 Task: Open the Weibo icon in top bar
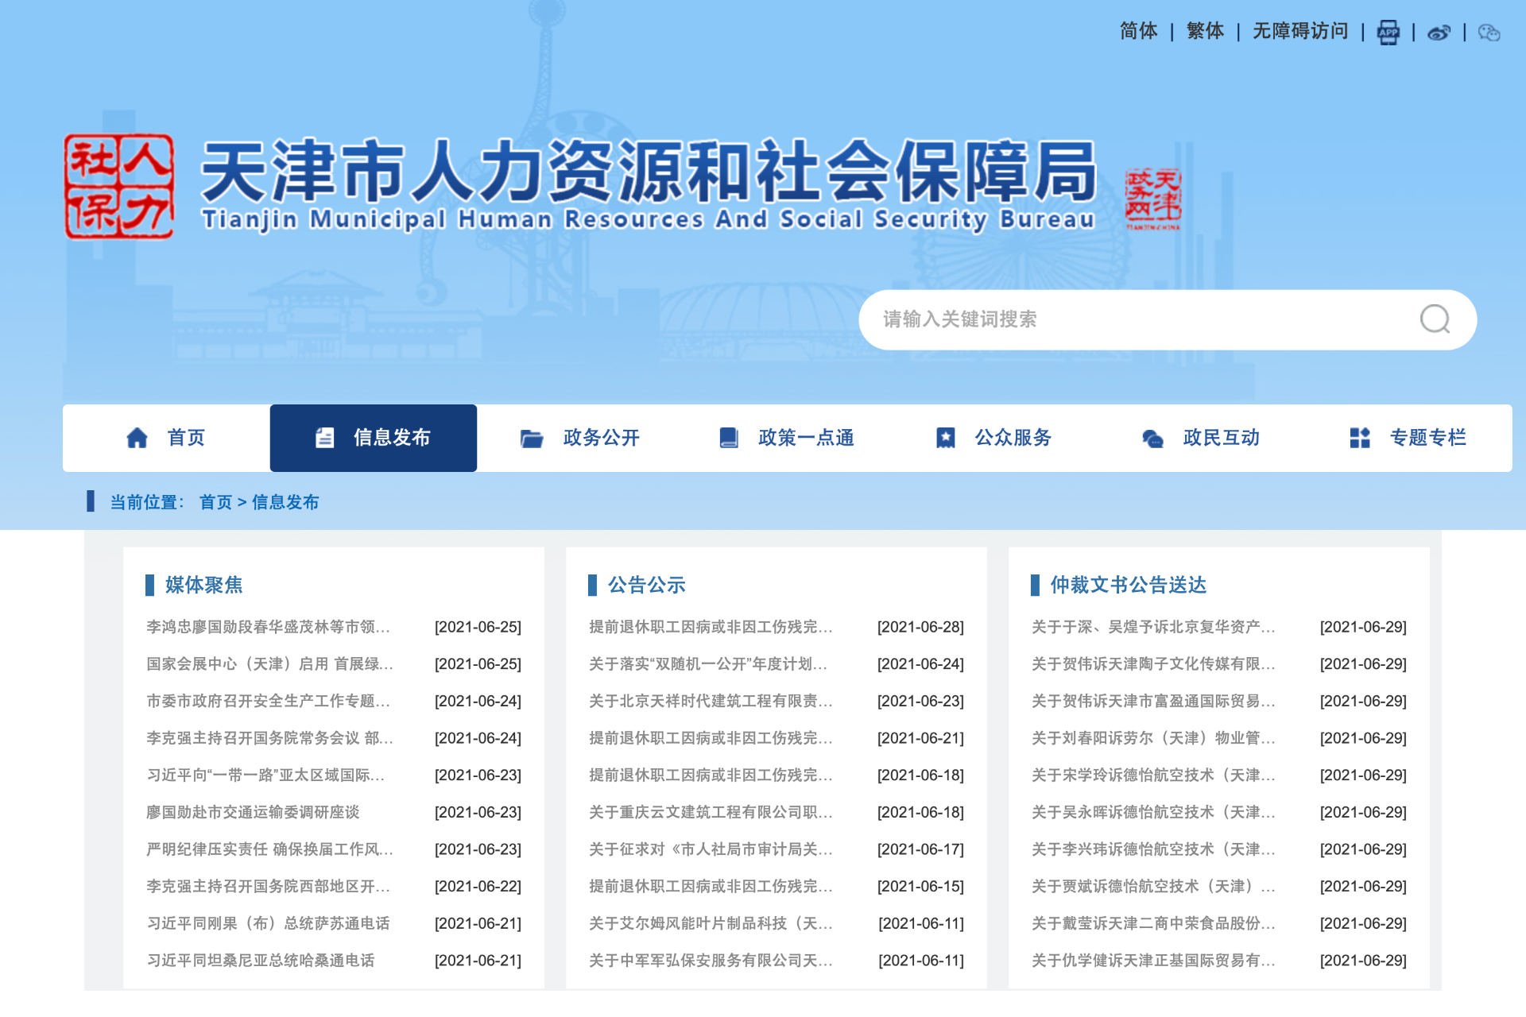(x=1439, y=33)
